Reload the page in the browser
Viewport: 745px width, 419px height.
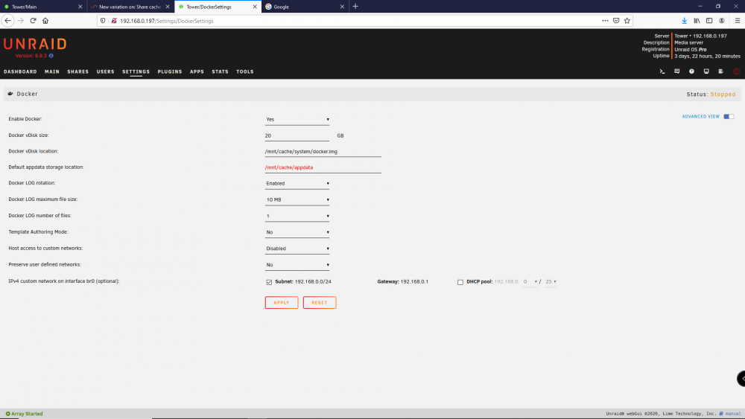33,21
